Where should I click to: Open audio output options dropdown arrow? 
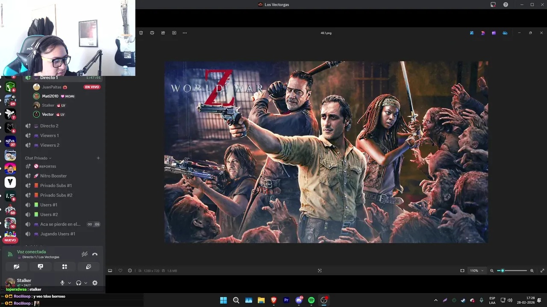[x=85, y=283]
